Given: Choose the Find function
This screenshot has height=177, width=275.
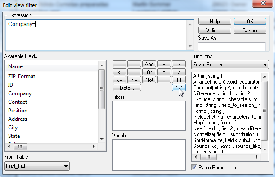Looking at the screenshot, I should [226, 105].
